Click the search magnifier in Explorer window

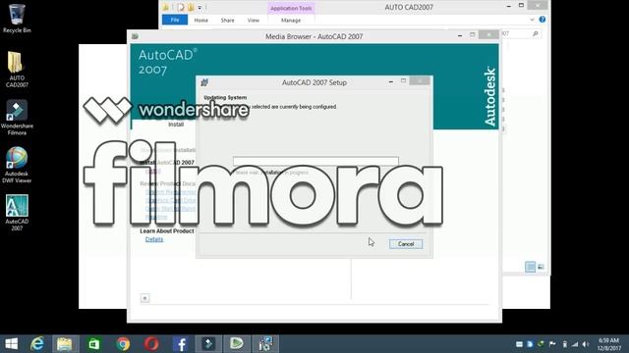[x=535, y=34]
